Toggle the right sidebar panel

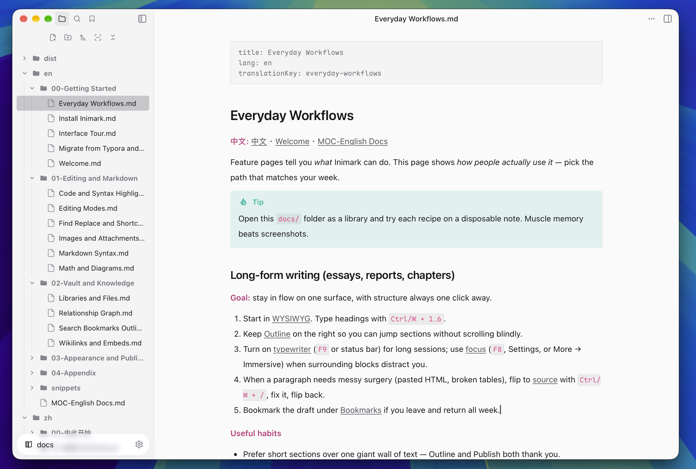click(x=667, y=19)
